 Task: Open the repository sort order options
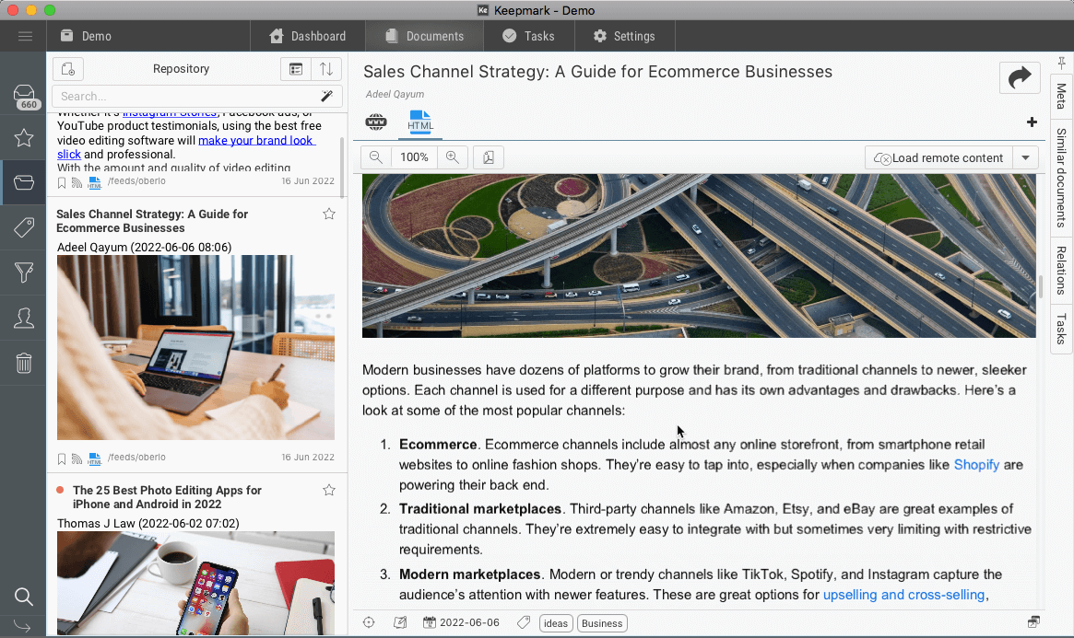tap(326, 69)
